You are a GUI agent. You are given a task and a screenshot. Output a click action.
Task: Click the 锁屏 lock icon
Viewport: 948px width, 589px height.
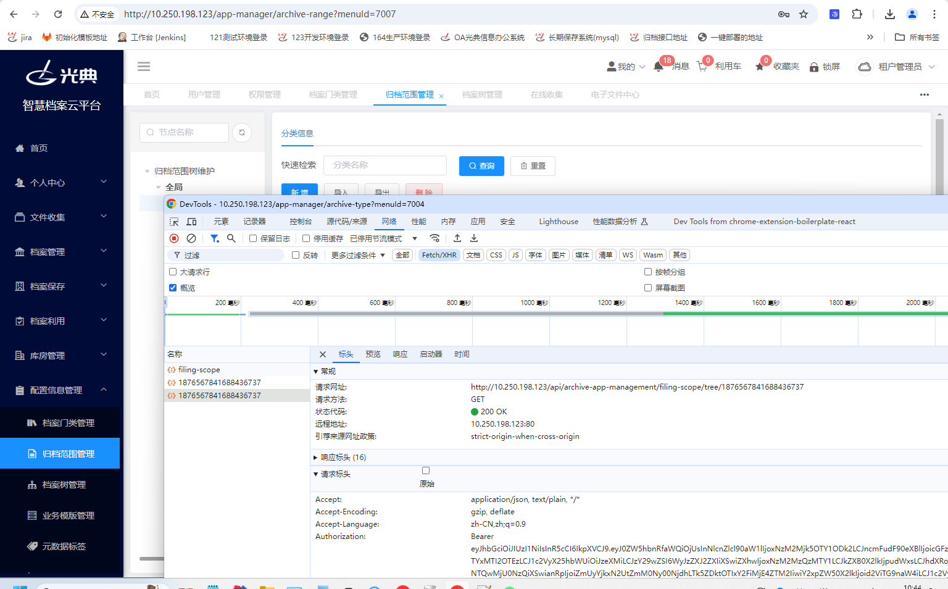point(814,67)
